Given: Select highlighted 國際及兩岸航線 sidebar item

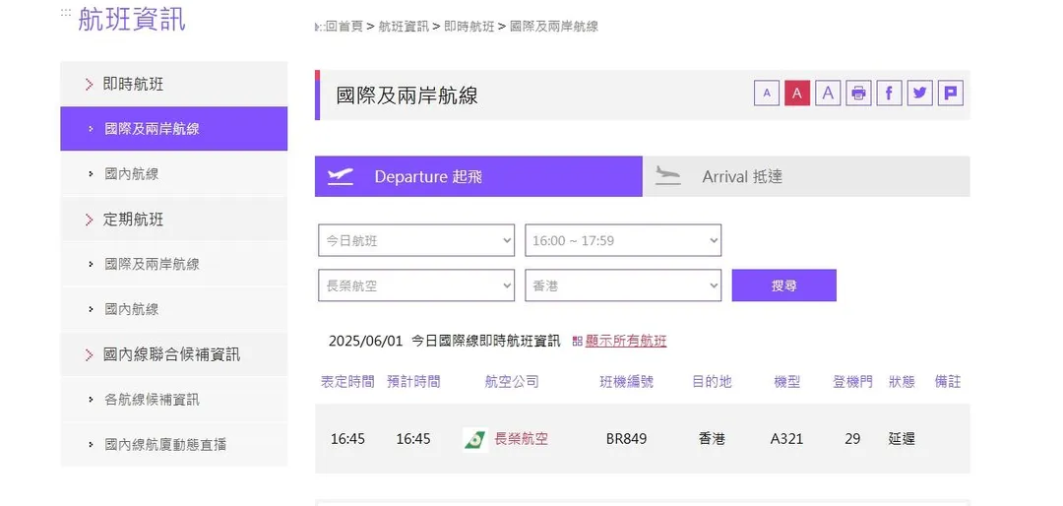Looking at the screenshot, I should point(173,129).
